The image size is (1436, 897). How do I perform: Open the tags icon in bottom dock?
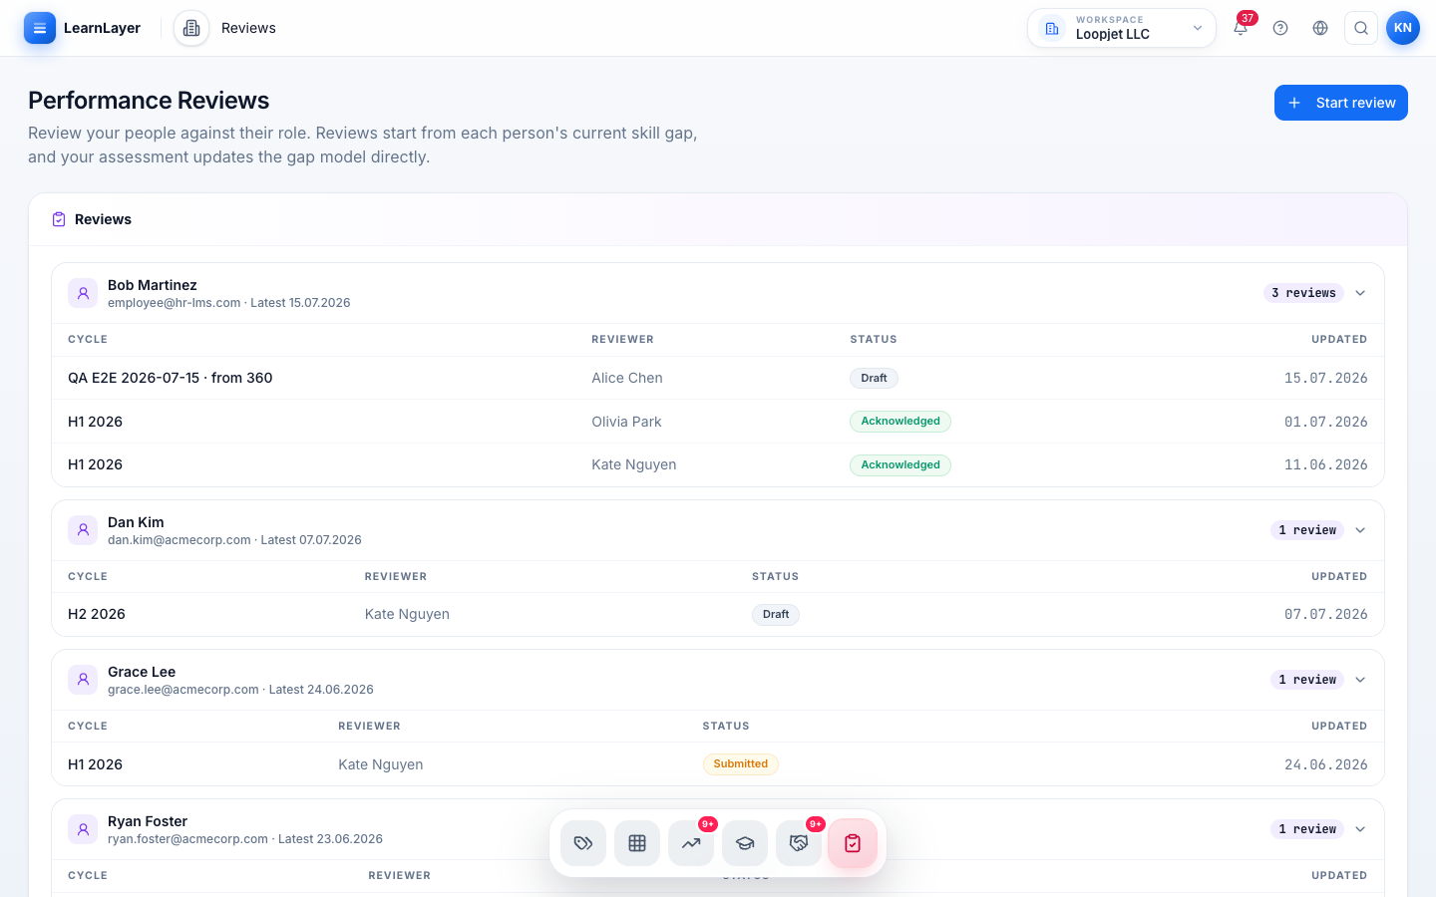(583, 843)
